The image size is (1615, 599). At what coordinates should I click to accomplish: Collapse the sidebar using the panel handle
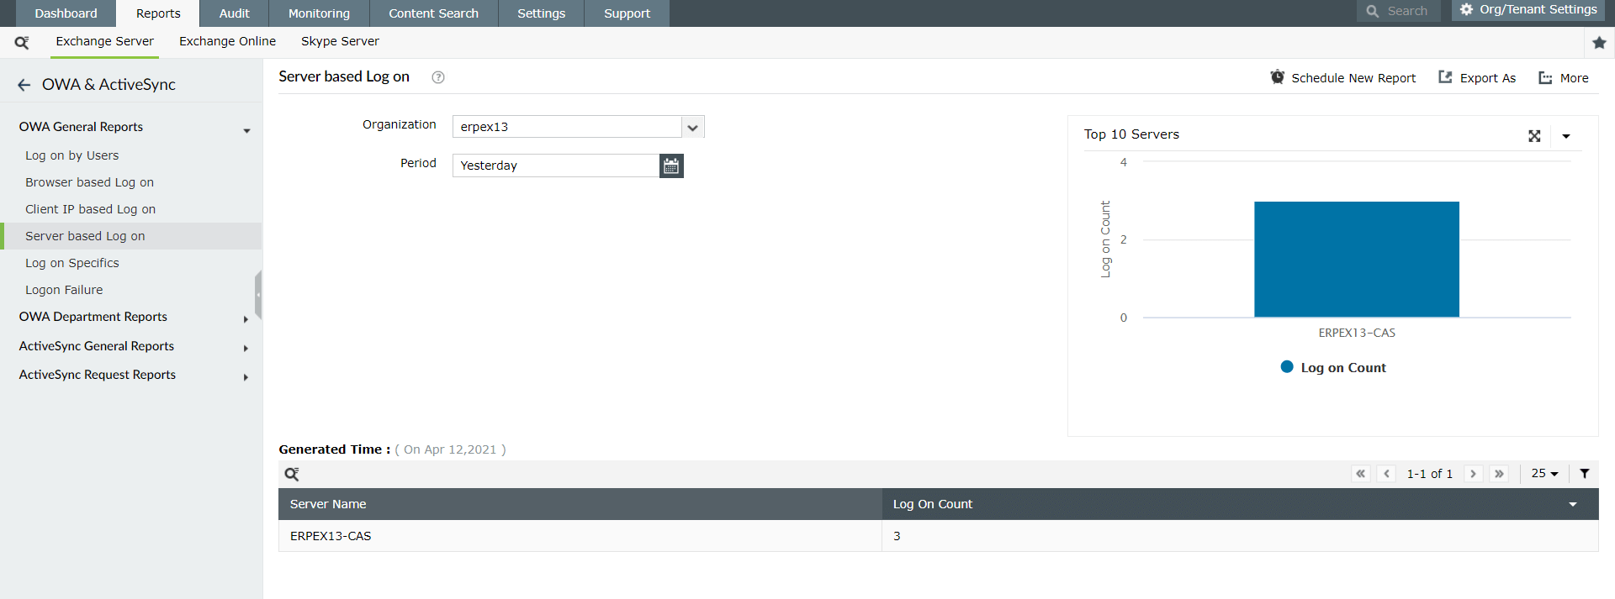[258, 295]
